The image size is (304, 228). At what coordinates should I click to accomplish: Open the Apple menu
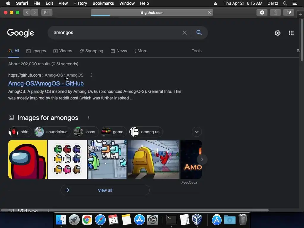tap(8, 3)
